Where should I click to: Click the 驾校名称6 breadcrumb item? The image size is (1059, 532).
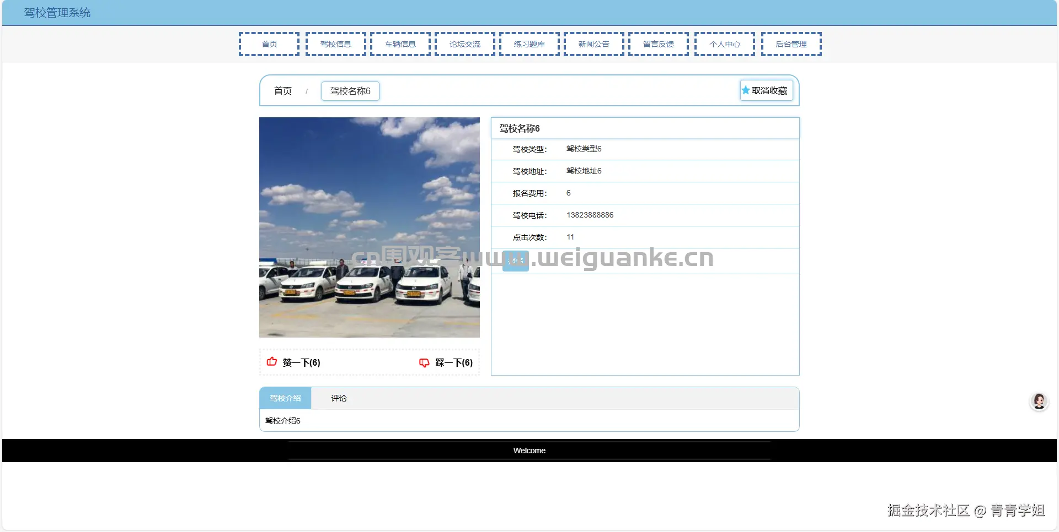[x=350, y=91]
